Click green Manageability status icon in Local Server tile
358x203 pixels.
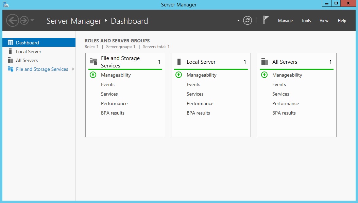pos(178,75)
